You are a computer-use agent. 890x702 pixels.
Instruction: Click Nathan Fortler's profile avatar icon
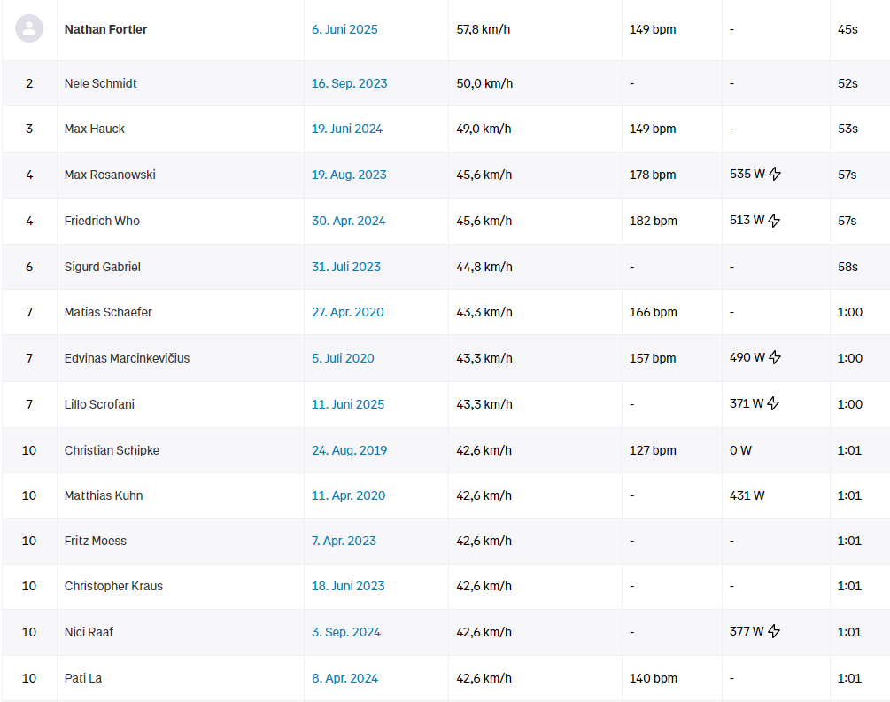tap(29, 28)
